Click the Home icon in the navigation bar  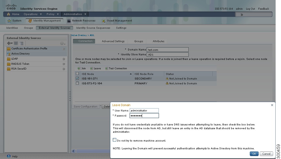8,14
